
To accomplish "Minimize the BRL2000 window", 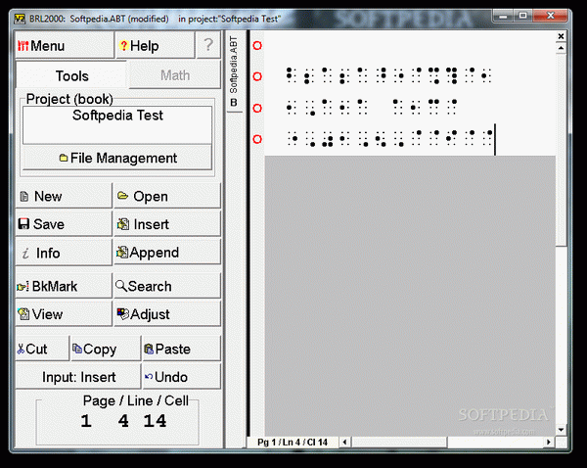I will [x=504, y=16].
